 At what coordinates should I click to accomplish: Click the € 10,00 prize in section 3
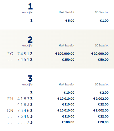(69, 93)
